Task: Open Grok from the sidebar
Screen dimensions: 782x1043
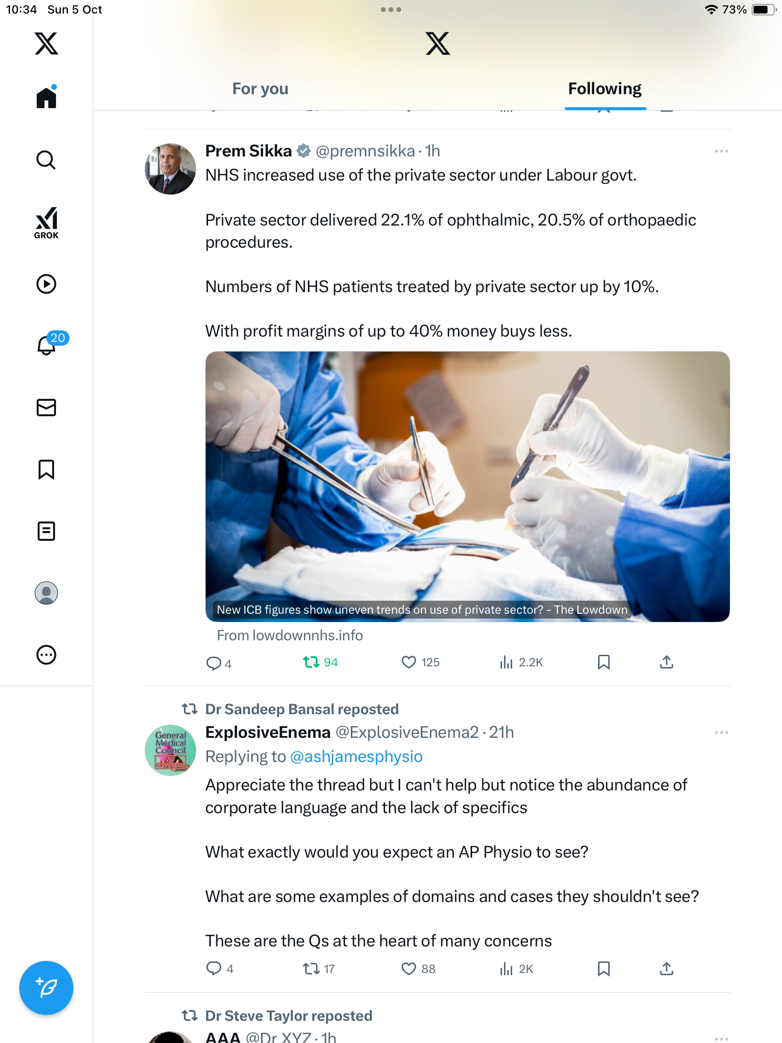Action: click(x=46, y=223)
